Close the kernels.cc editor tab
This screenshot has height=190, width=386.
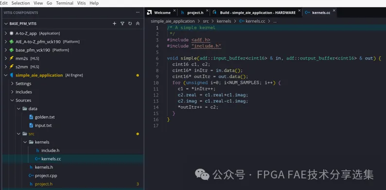[334, 11]
